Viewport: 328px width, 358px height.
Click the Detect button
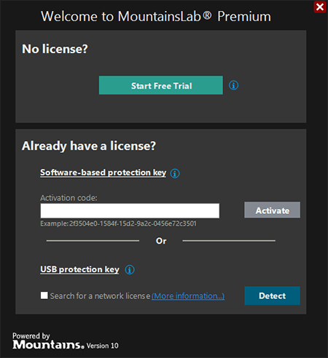272,295
